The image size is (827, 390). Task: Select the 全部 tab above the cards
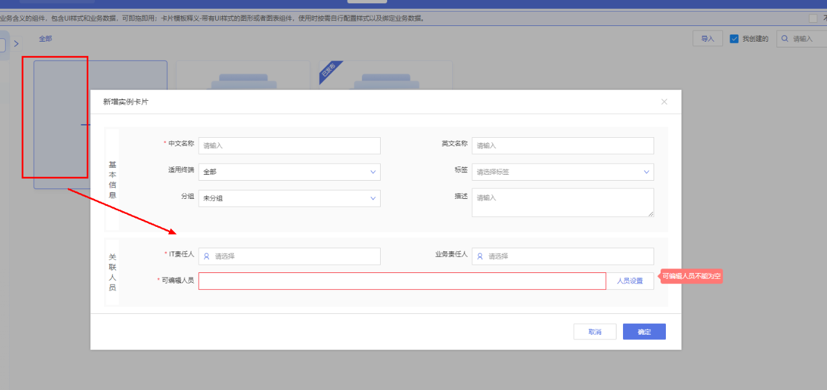coord(45,39)
